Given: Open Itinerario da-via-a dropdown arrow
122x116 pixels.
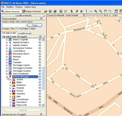Looking at the screenshot, I should 41,114.
